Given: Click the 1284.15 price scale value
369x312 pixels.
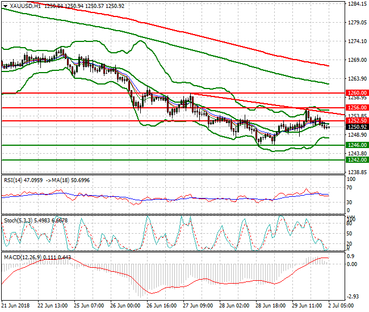Looking at the screenshot, I should [x=357, y=4].
